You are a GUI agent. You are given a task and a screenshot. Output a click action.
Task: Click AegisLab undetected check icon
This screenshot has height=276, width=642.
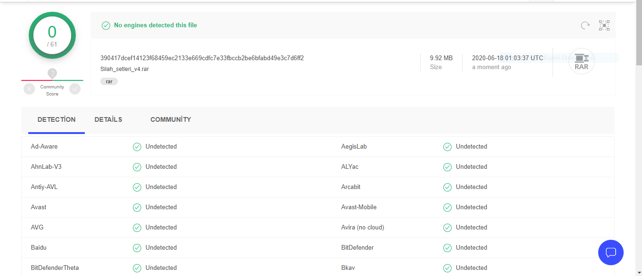pyautogui.click(x=447, y=147)
